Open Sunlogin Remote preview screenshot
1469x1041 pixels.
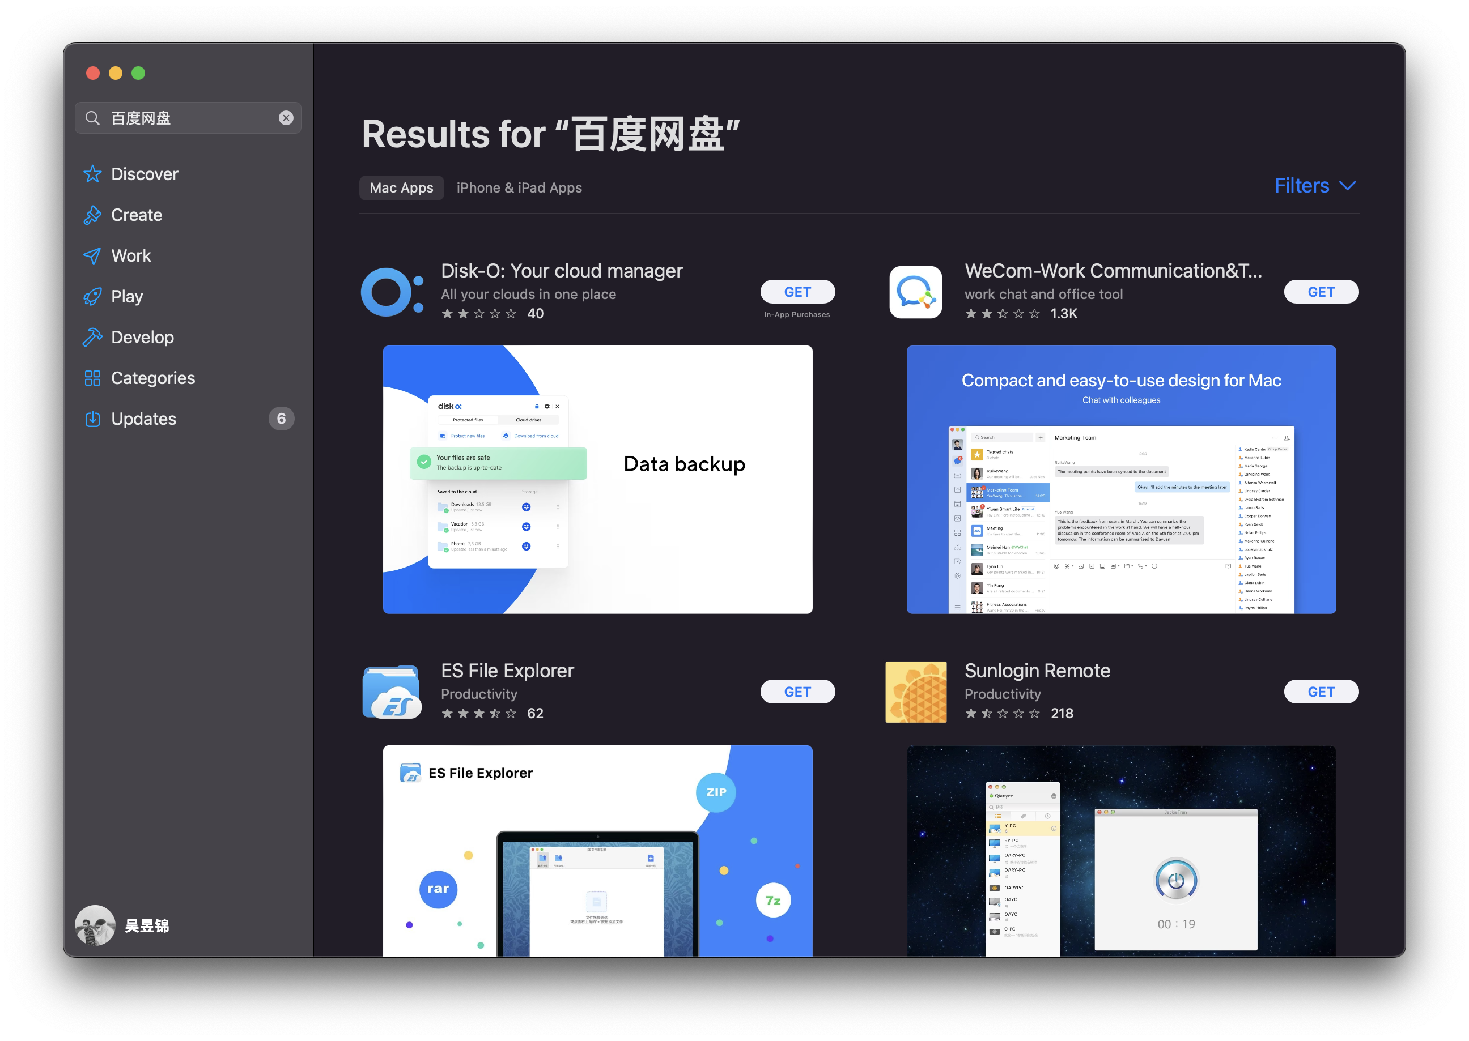click(1120, 851)
